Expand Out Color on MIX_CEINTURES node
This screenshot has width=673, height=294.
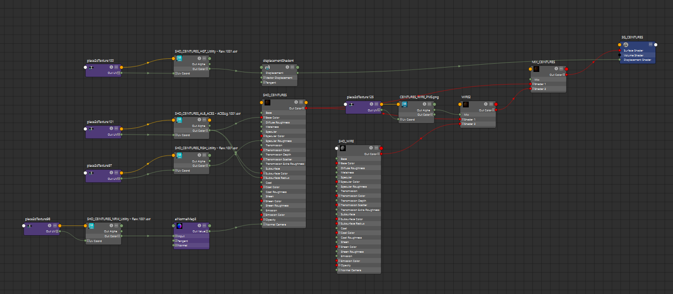tap(564, 75)
